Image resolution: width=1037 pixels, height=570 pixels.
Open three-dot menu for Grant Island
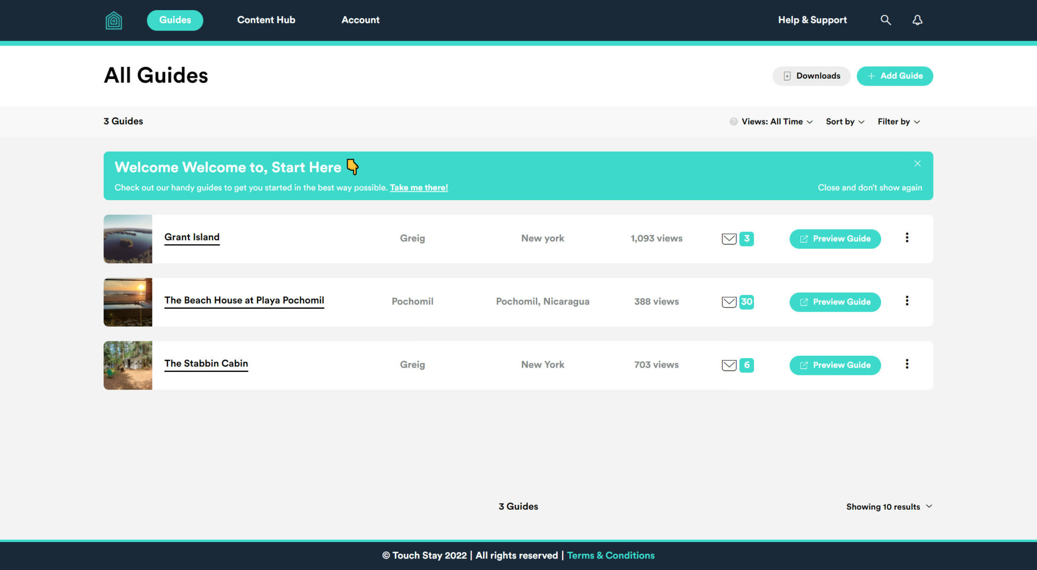click(907, 238)
